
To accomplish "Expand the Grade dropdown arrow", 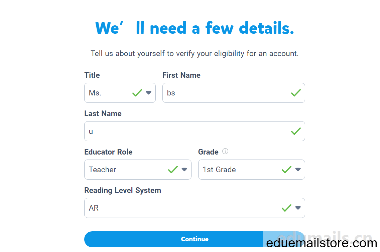I will [x=298, y=170].
